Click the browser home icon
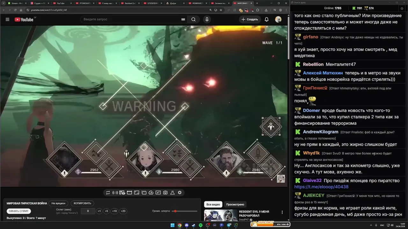Image resolution: width=408 pixels, height=229 pixels. (x=21, y=10)
